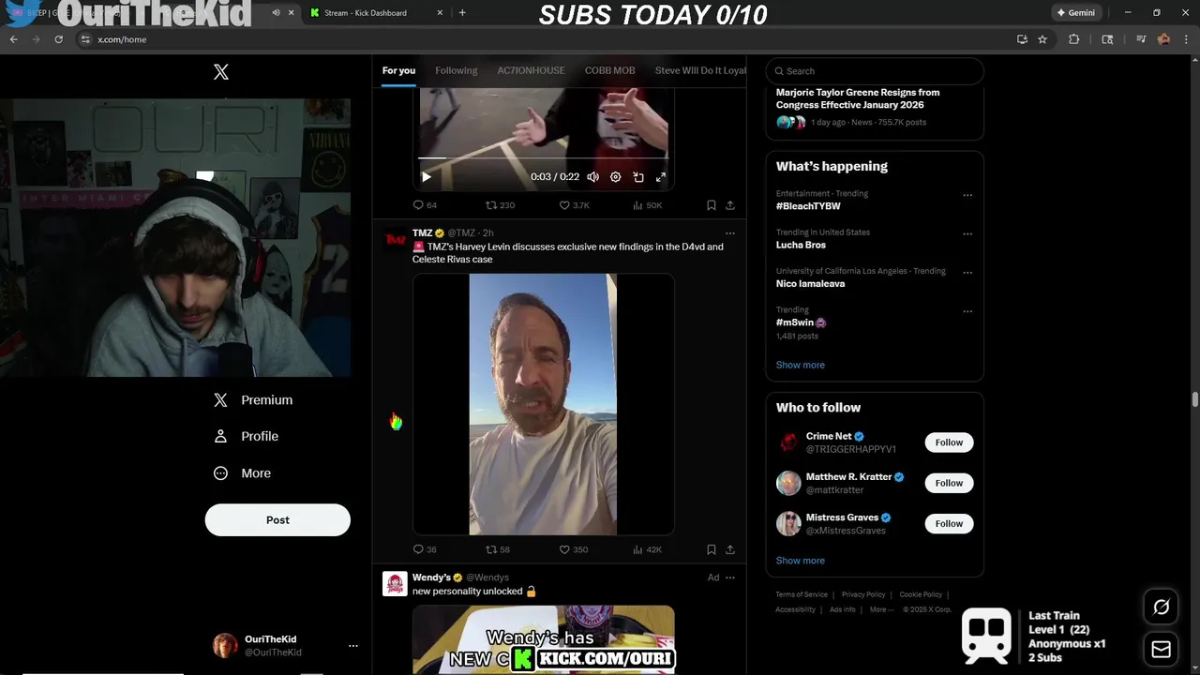Image resolution: width=1200 pixels, height=675 pixels.
Task: Expand the More sidebar menu
Action: [243, 473]
